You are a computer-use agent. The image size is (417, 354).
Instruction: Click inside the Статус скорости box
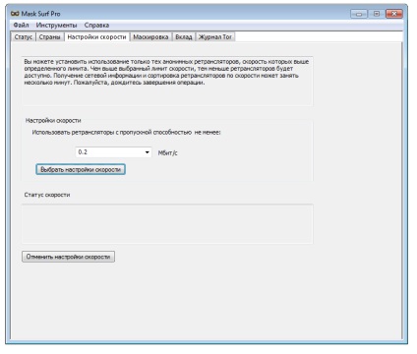point(167,224)
